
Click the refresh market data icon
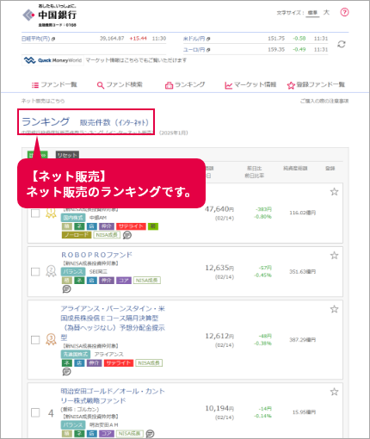click(x=342, y=44)
